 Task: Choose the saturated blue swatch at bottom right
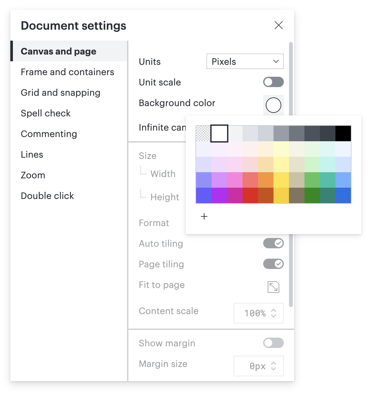[343, 195]
